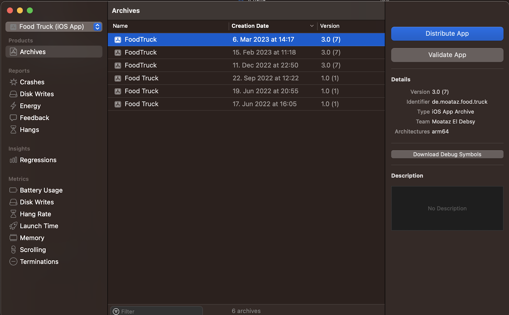
Task: Open the Crashes report
Action: click(32, 82)
